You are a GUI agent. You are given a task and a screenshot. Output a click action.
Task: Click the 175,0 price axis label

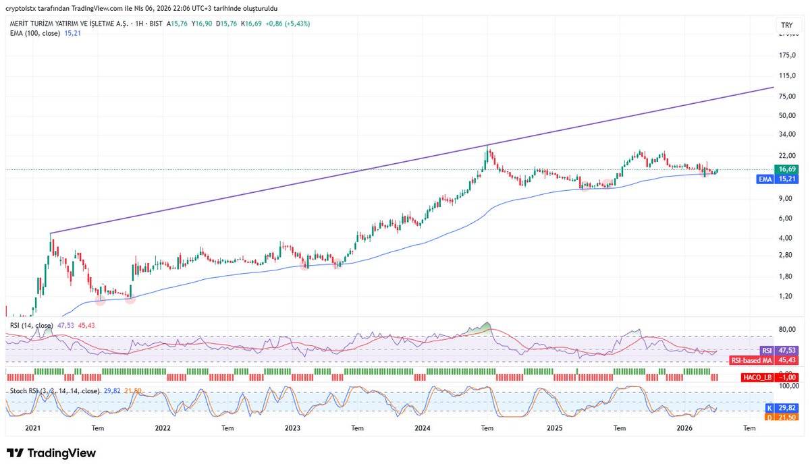(786, 55)
